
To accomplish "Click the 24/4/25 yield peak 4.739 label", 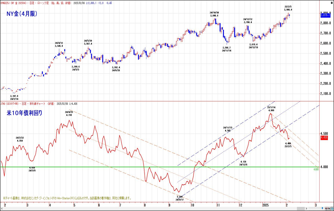I will (x=69, y=113).
